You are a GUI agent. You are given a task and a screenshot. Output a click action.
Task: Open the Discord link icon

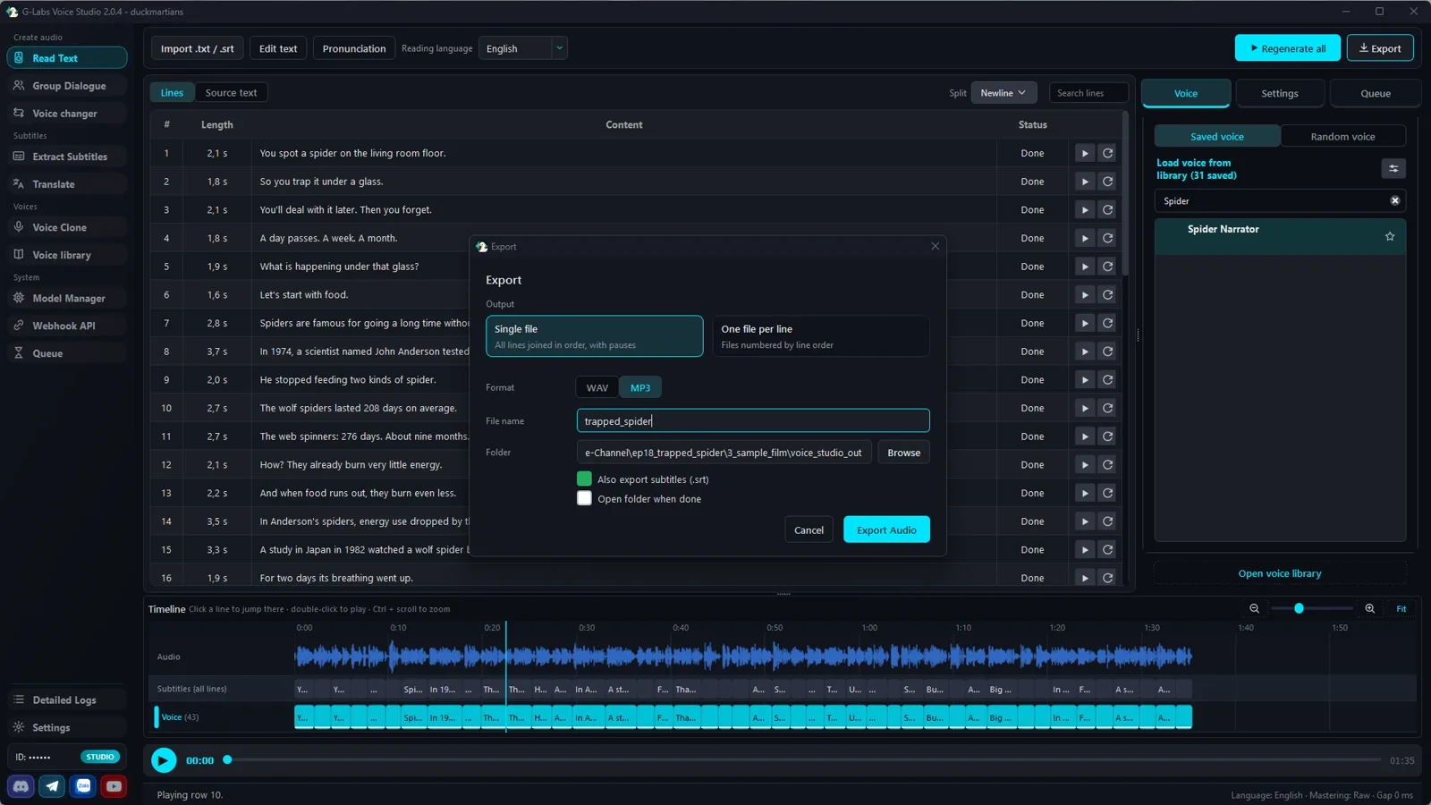point(21,786)
